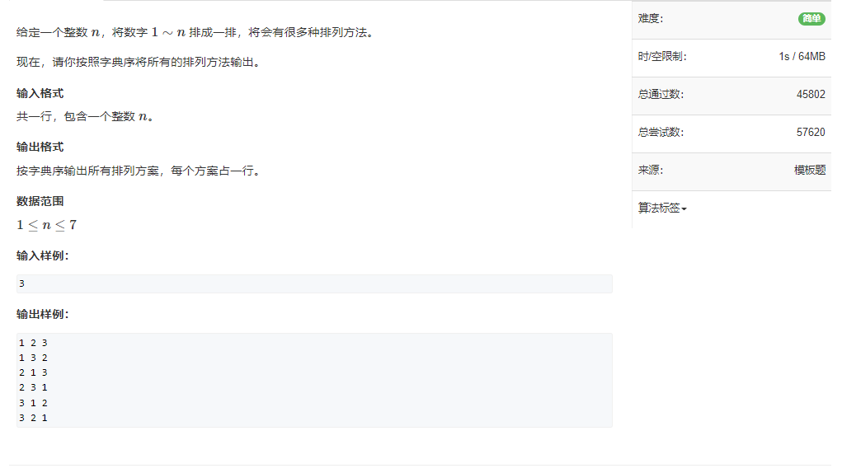The image size is (842, 473).
Task: Click the constraint formula 1 ≤ n ≤ 7
Action: (x=47, y=225)
